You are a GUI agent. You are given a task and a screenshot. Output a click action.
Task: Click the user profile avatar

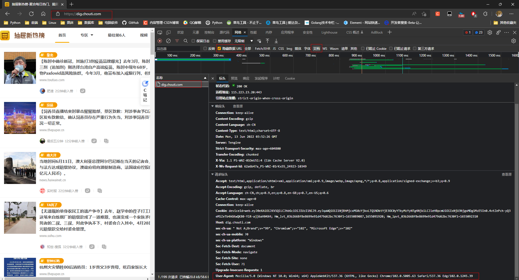click(x=499, y=14)
